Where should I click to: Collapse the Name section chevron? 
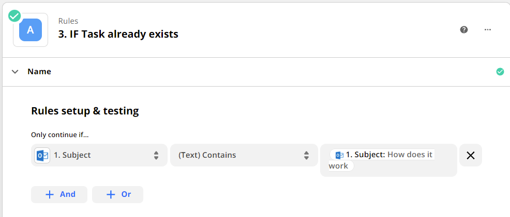point(15,72)
